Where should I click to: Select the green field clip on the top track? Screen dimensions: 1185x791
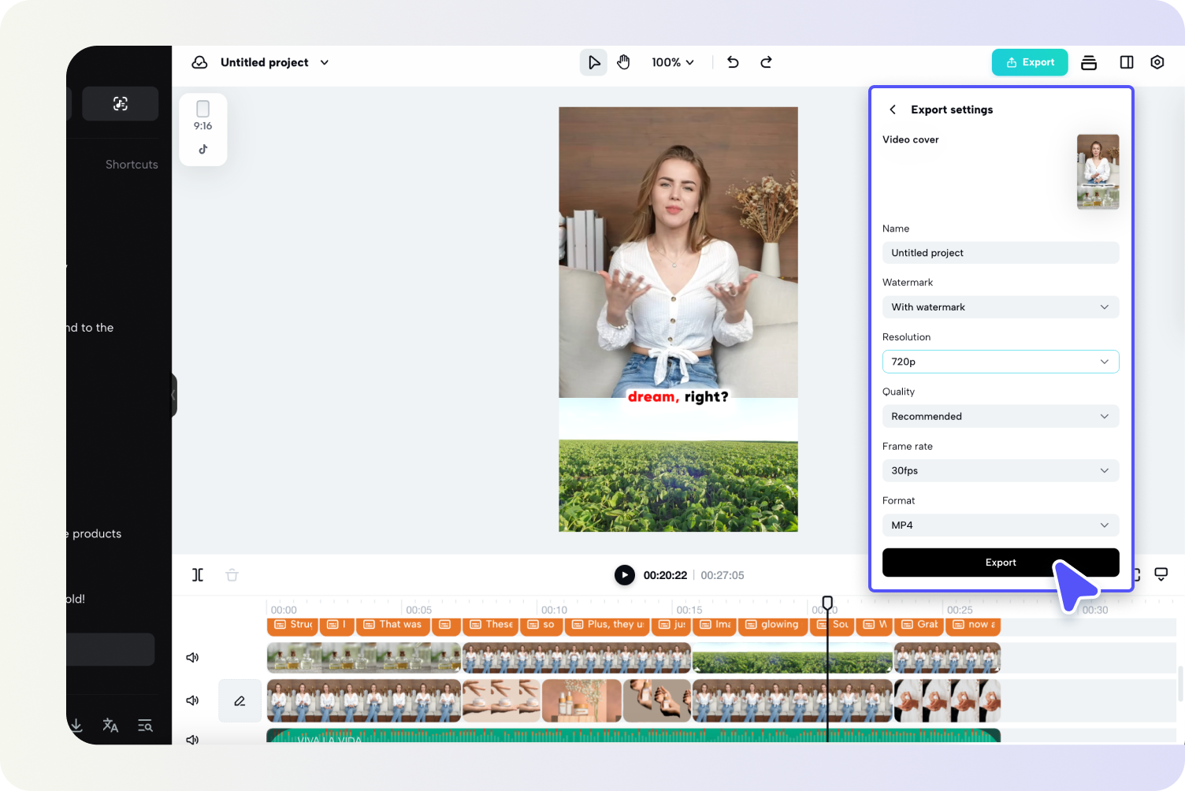point(793,658)
